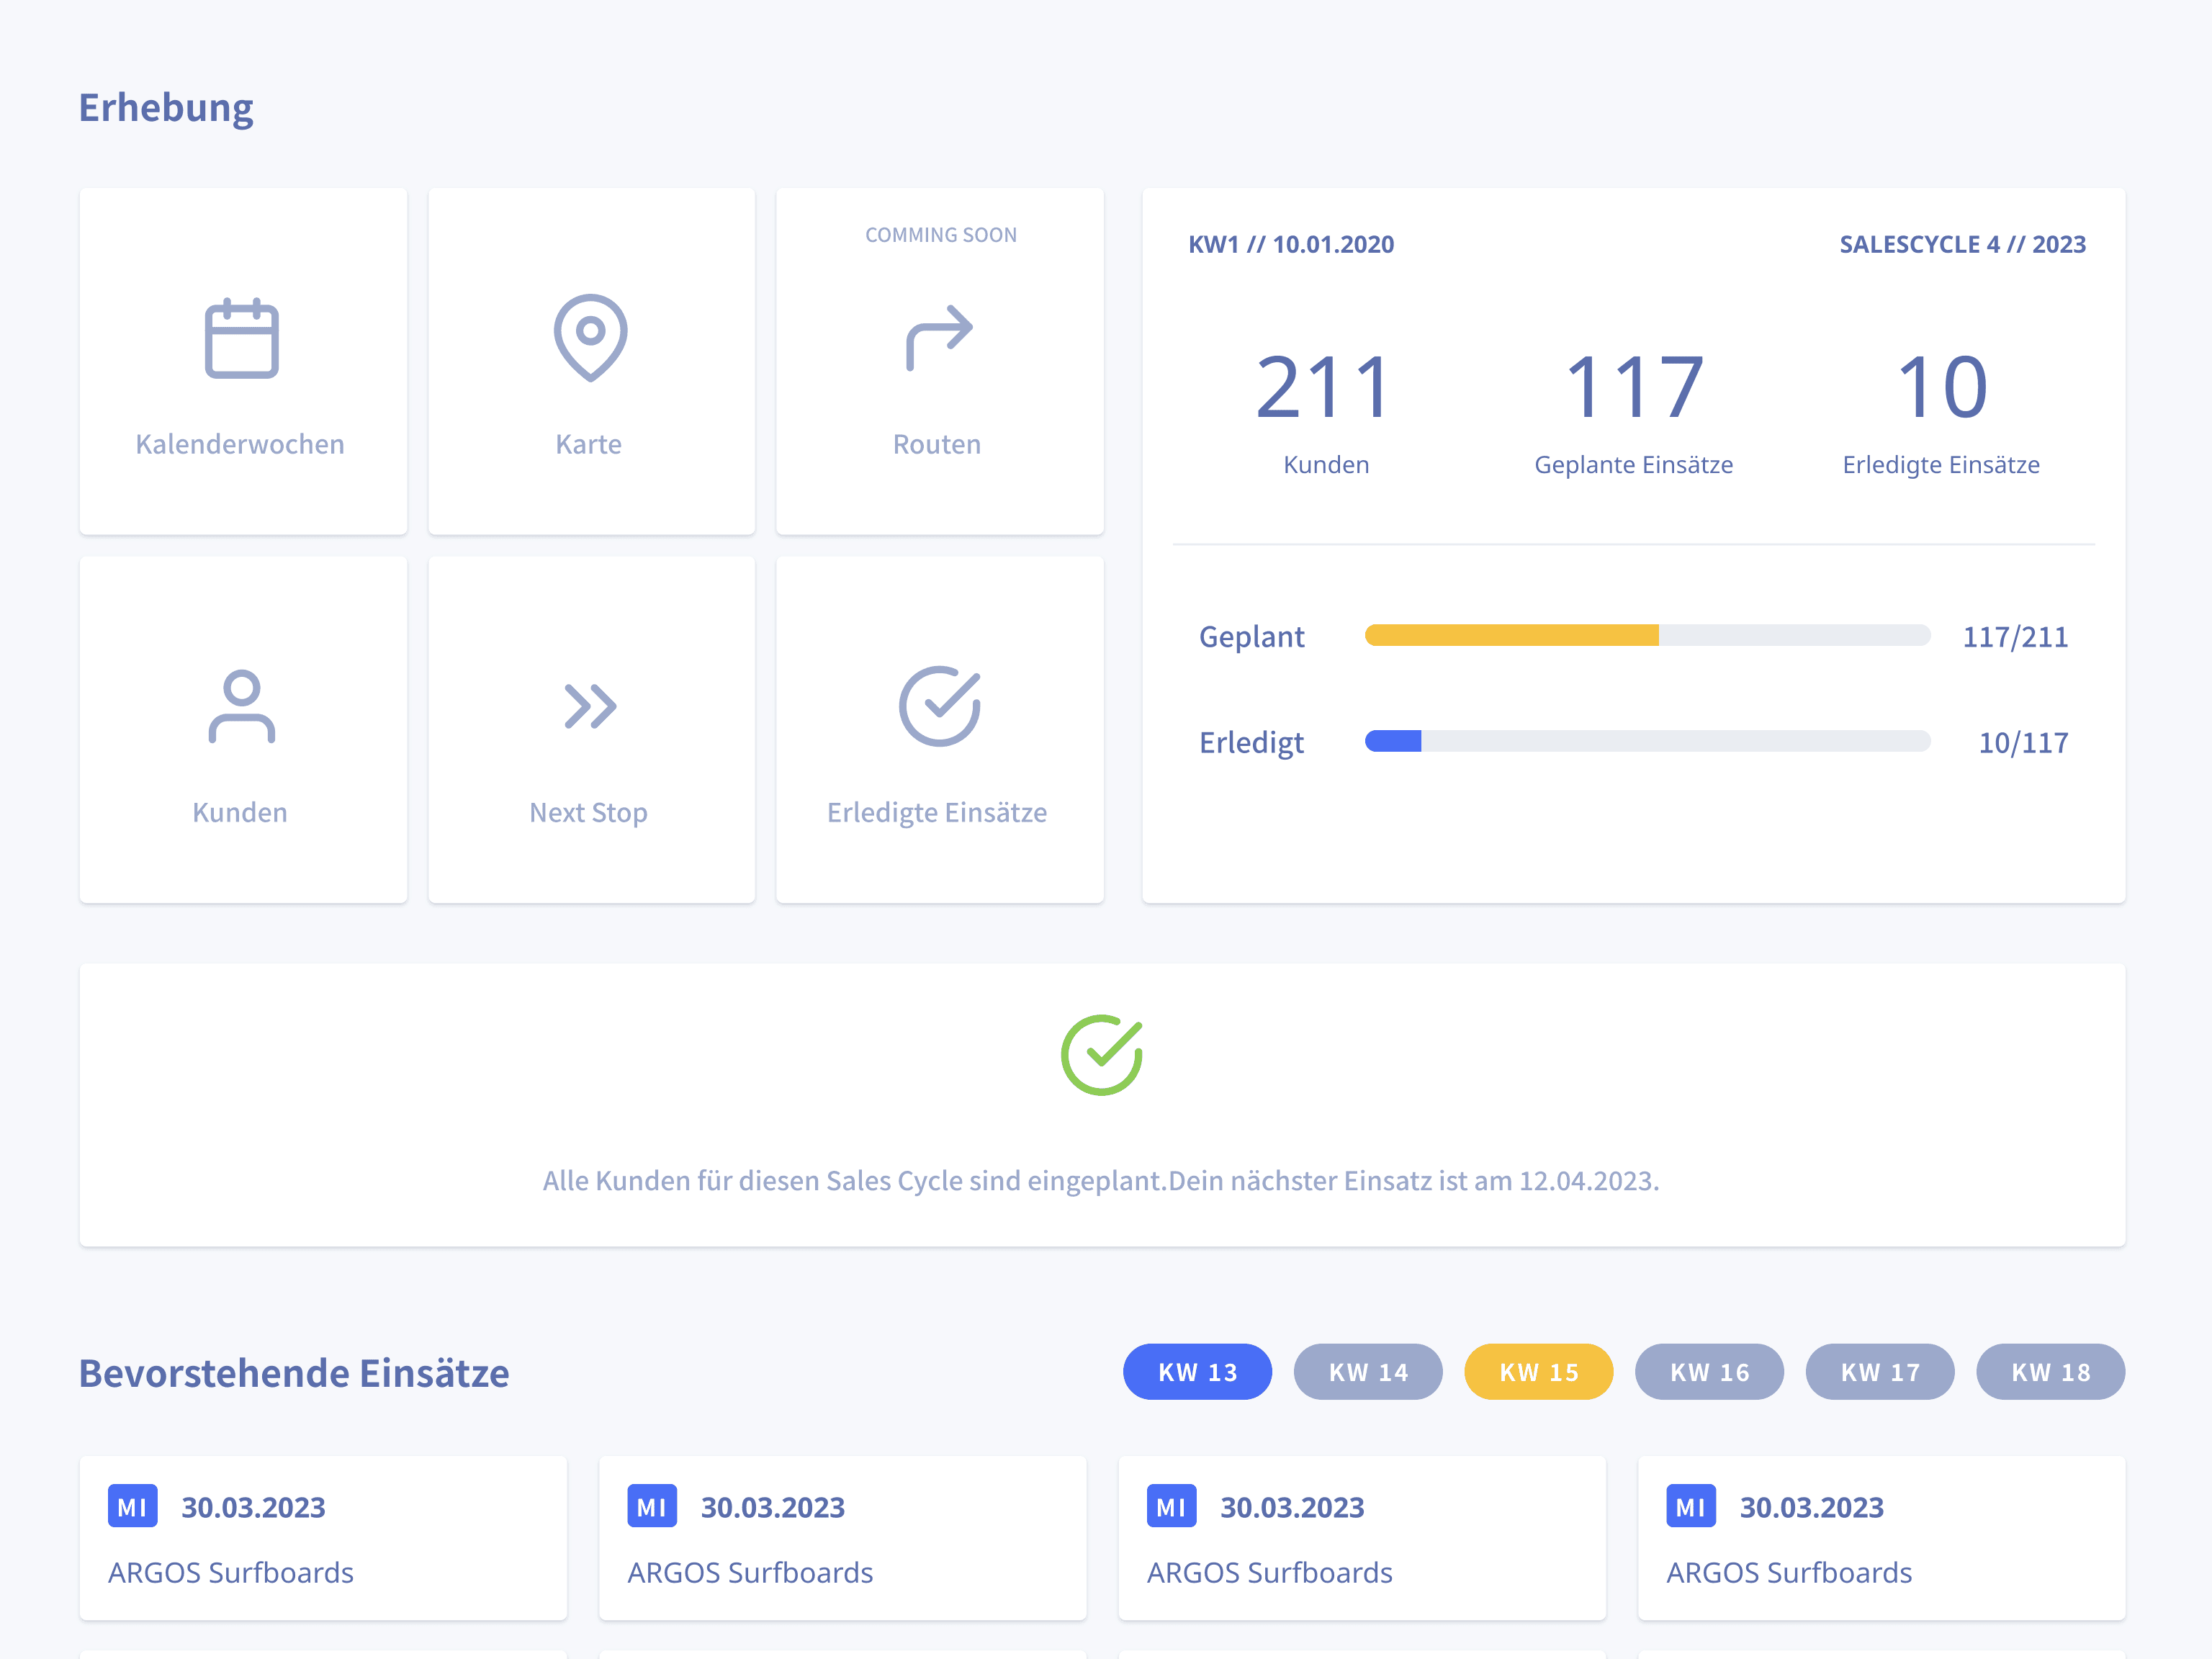Select the yellow KW 15 tab
This screenshot has height=1659, width=2212.
(1538, 1372)
